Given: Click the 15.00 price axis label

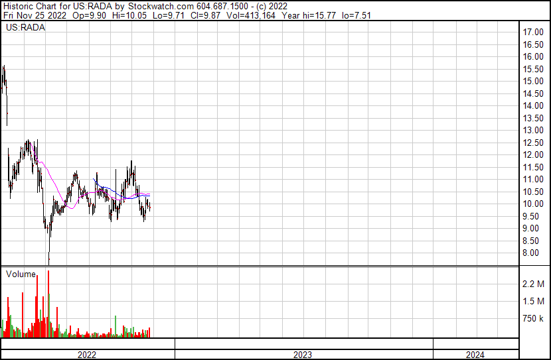Looking at the screenshot, I should (x=533, y=81).
